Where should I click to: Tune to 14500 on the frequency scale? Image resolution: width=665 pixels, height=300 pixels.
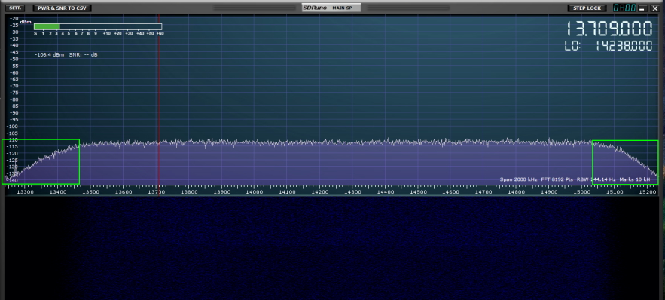point(418,192)
